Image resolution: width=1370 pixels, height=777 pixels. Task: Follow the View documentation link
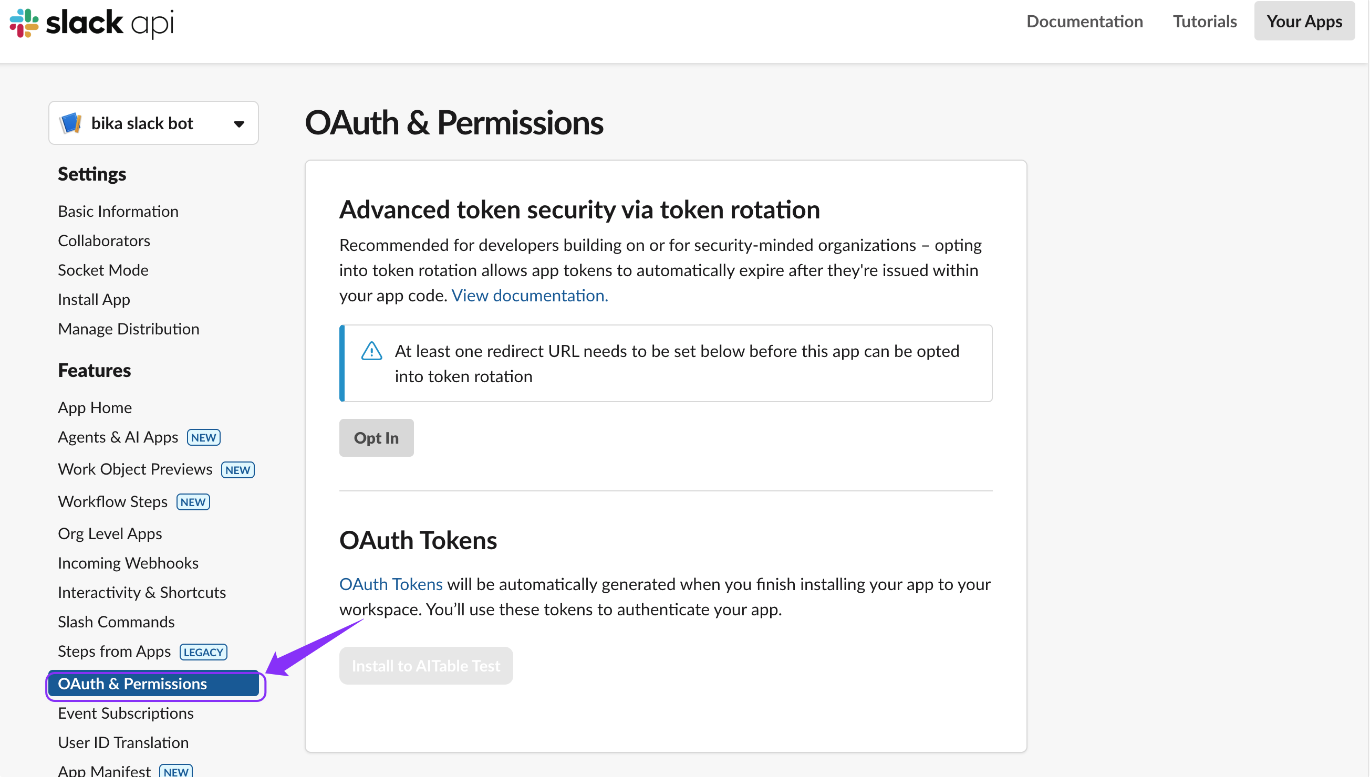530,296
